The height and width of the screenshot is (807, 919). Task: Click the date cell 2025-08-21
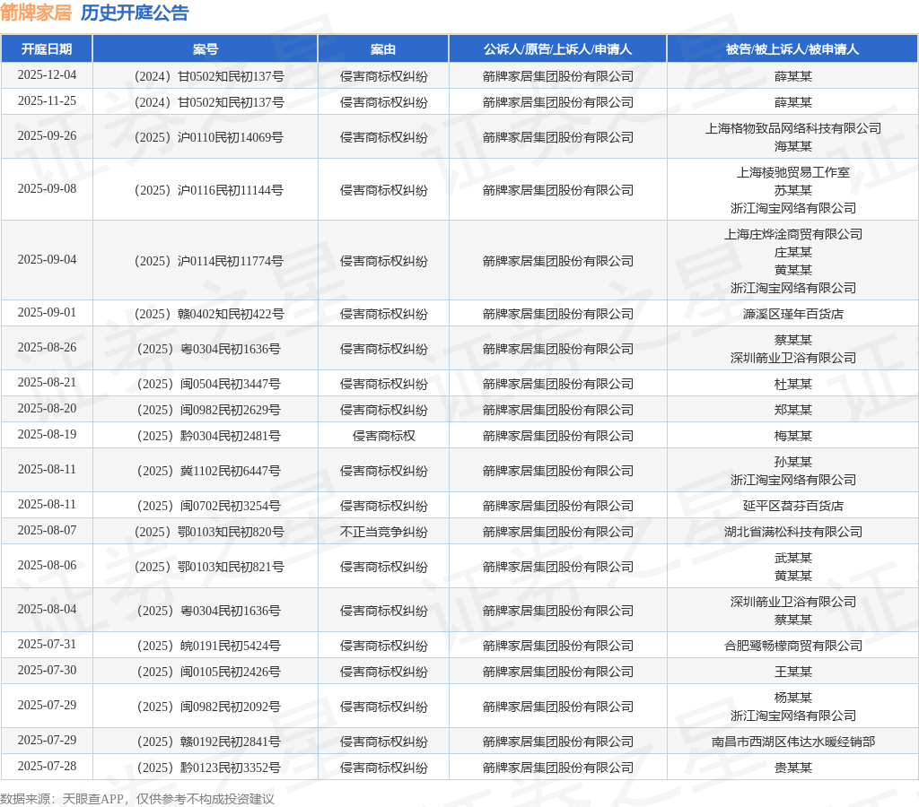47,382
